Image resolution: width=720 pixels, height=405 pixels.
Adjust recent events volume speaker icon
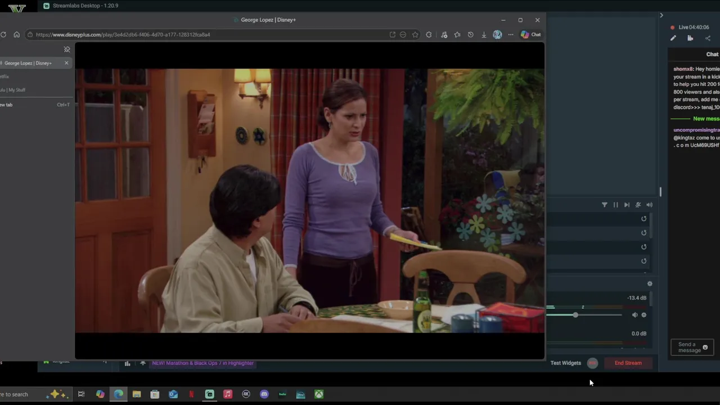click(649, 205)
